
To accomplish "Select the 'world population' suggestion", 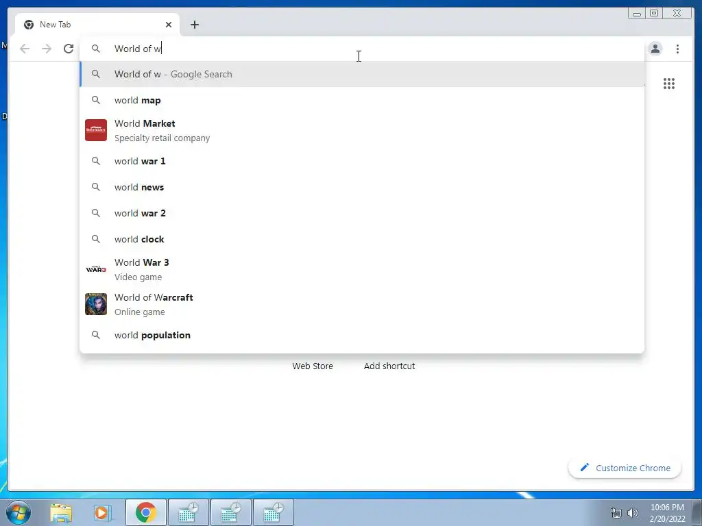I will [362, 335].
